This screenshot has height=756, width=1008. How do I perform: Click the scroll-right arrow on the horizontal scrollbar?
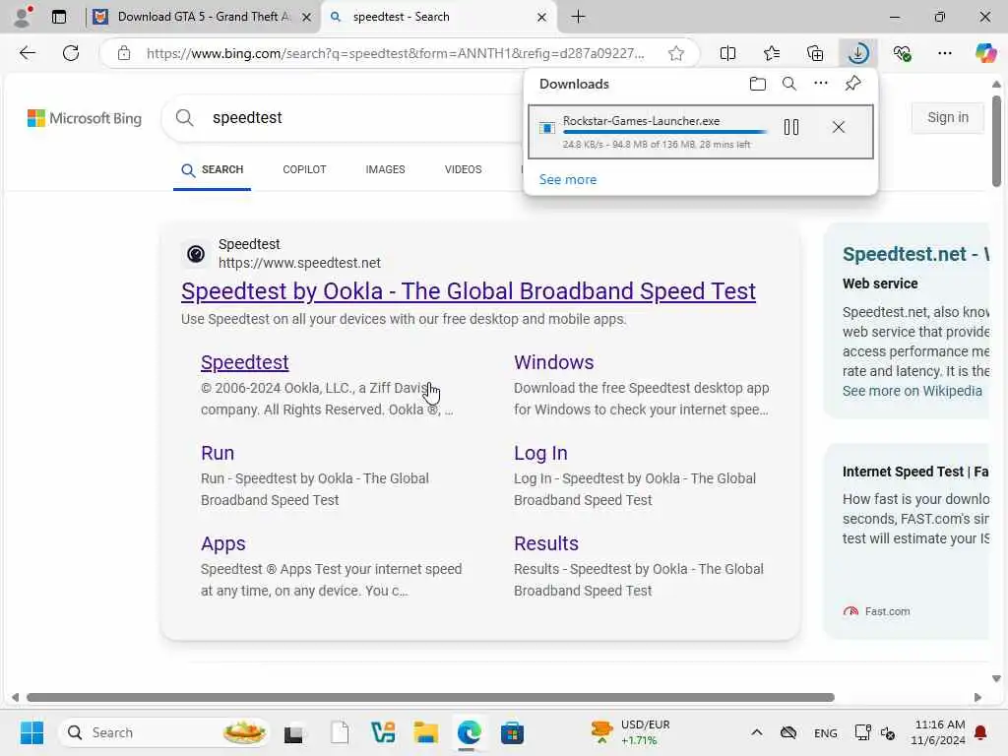[977, 698]
